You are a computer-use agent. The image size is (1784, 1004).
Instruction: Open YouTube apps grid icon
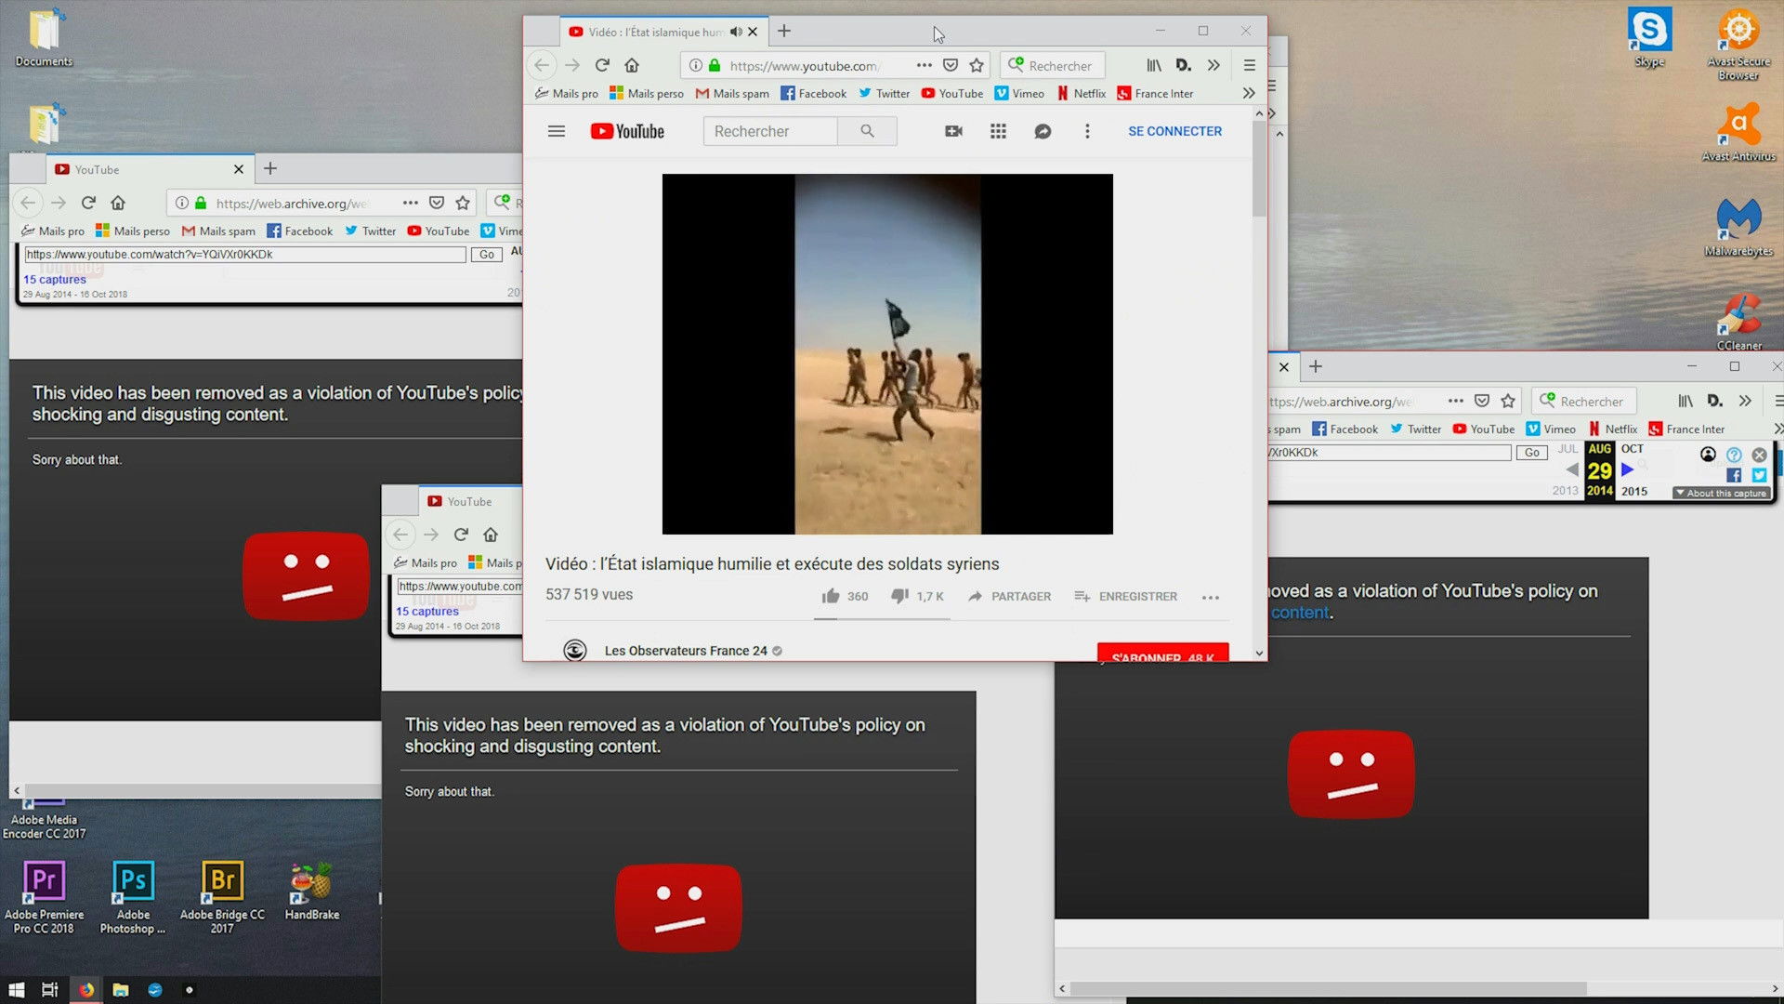click(x=998, y=131)
